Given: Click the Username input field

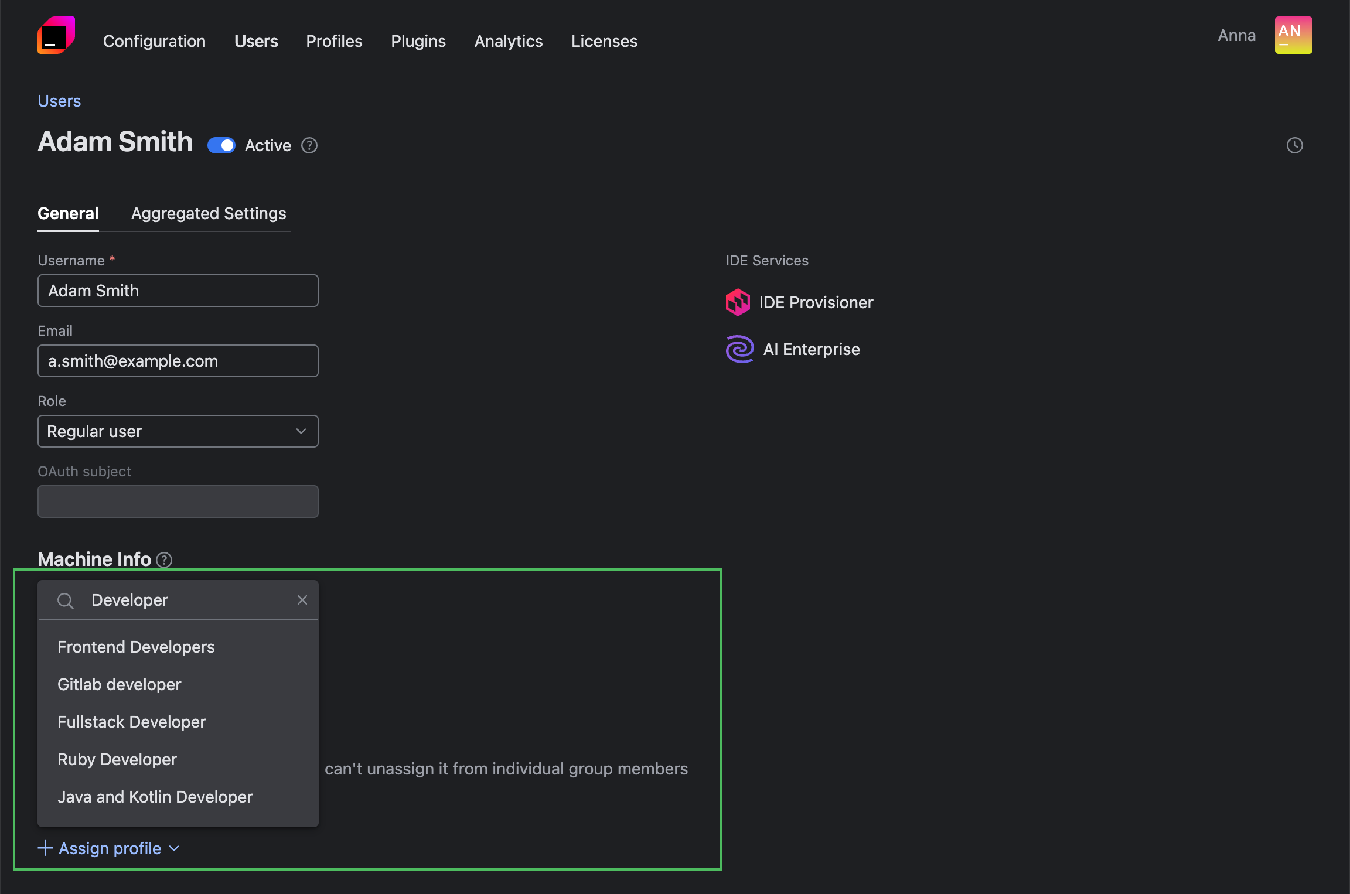Looking at the screenshot, I should [x=178, y=291].
